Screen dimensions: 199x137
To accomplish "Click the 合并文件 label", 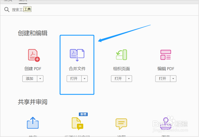I will [77, 69].
